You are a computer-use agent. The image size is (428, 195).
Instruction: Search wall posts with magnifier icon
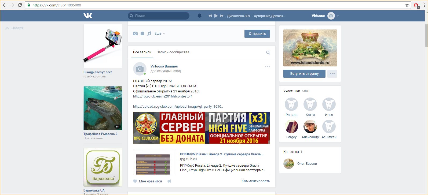pos(268,52)
